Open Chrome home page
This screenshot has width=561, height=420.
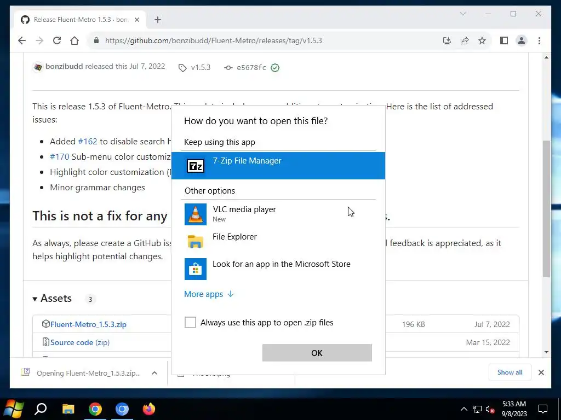click(x=75, y=40)
